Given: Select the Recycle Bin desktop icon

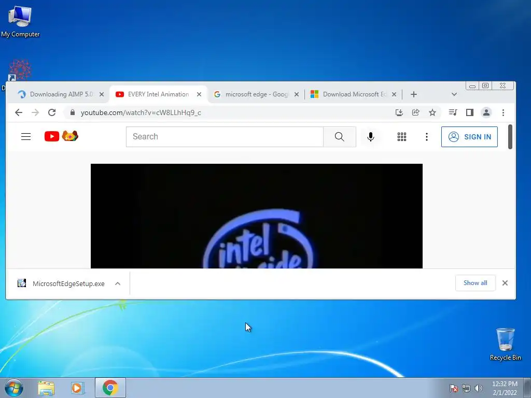Looking at the screenshot, I should click(x=505, y=344).
